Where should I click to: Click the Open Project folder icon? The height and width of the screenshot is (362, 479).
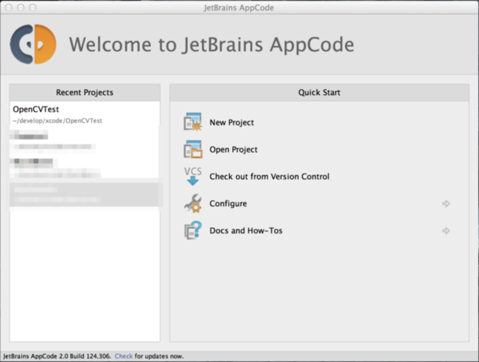[193, 149]
